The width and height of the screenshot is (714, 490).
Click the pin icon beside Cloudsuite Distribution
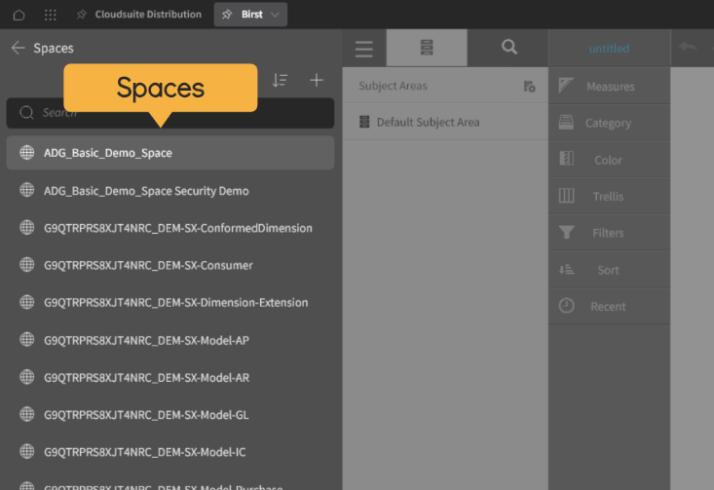pyautogui.click(x=82, y=15)
